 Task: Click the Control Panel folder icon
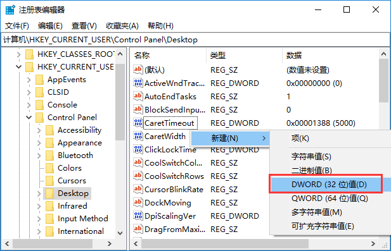pyautogui.click(x=40, y=118)
